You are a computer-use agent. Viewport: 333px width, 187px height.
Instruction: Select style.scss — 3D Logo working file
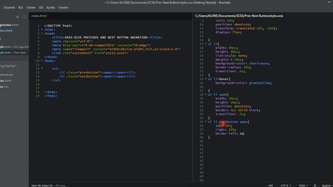(14, 47)
